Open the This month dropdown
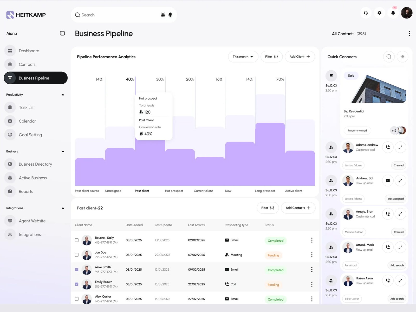Image resolution: width=416 pixels, height=312 pixels. coord(243,57)
